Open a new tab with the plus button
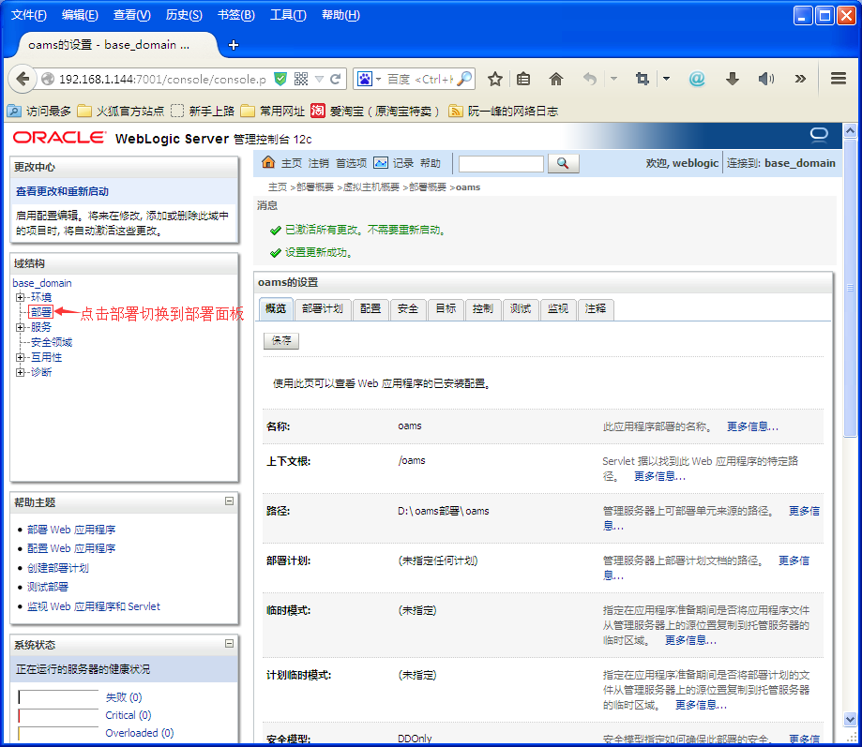 click(234, 45)
